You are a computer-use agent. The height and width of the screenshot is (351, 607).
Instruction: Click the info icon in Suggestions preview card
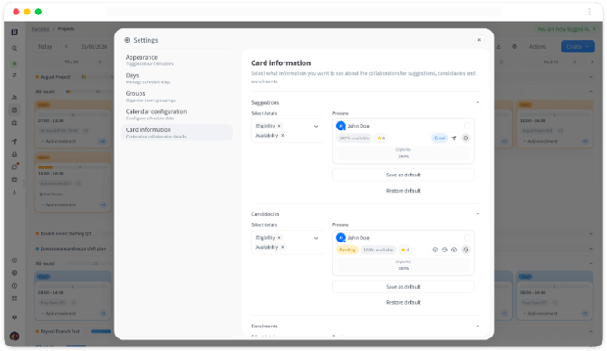466,138
